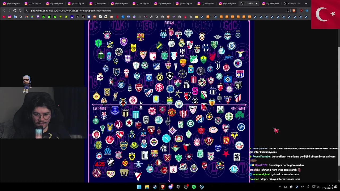Click the battery icon in the system tray

[x=286, y=187]
